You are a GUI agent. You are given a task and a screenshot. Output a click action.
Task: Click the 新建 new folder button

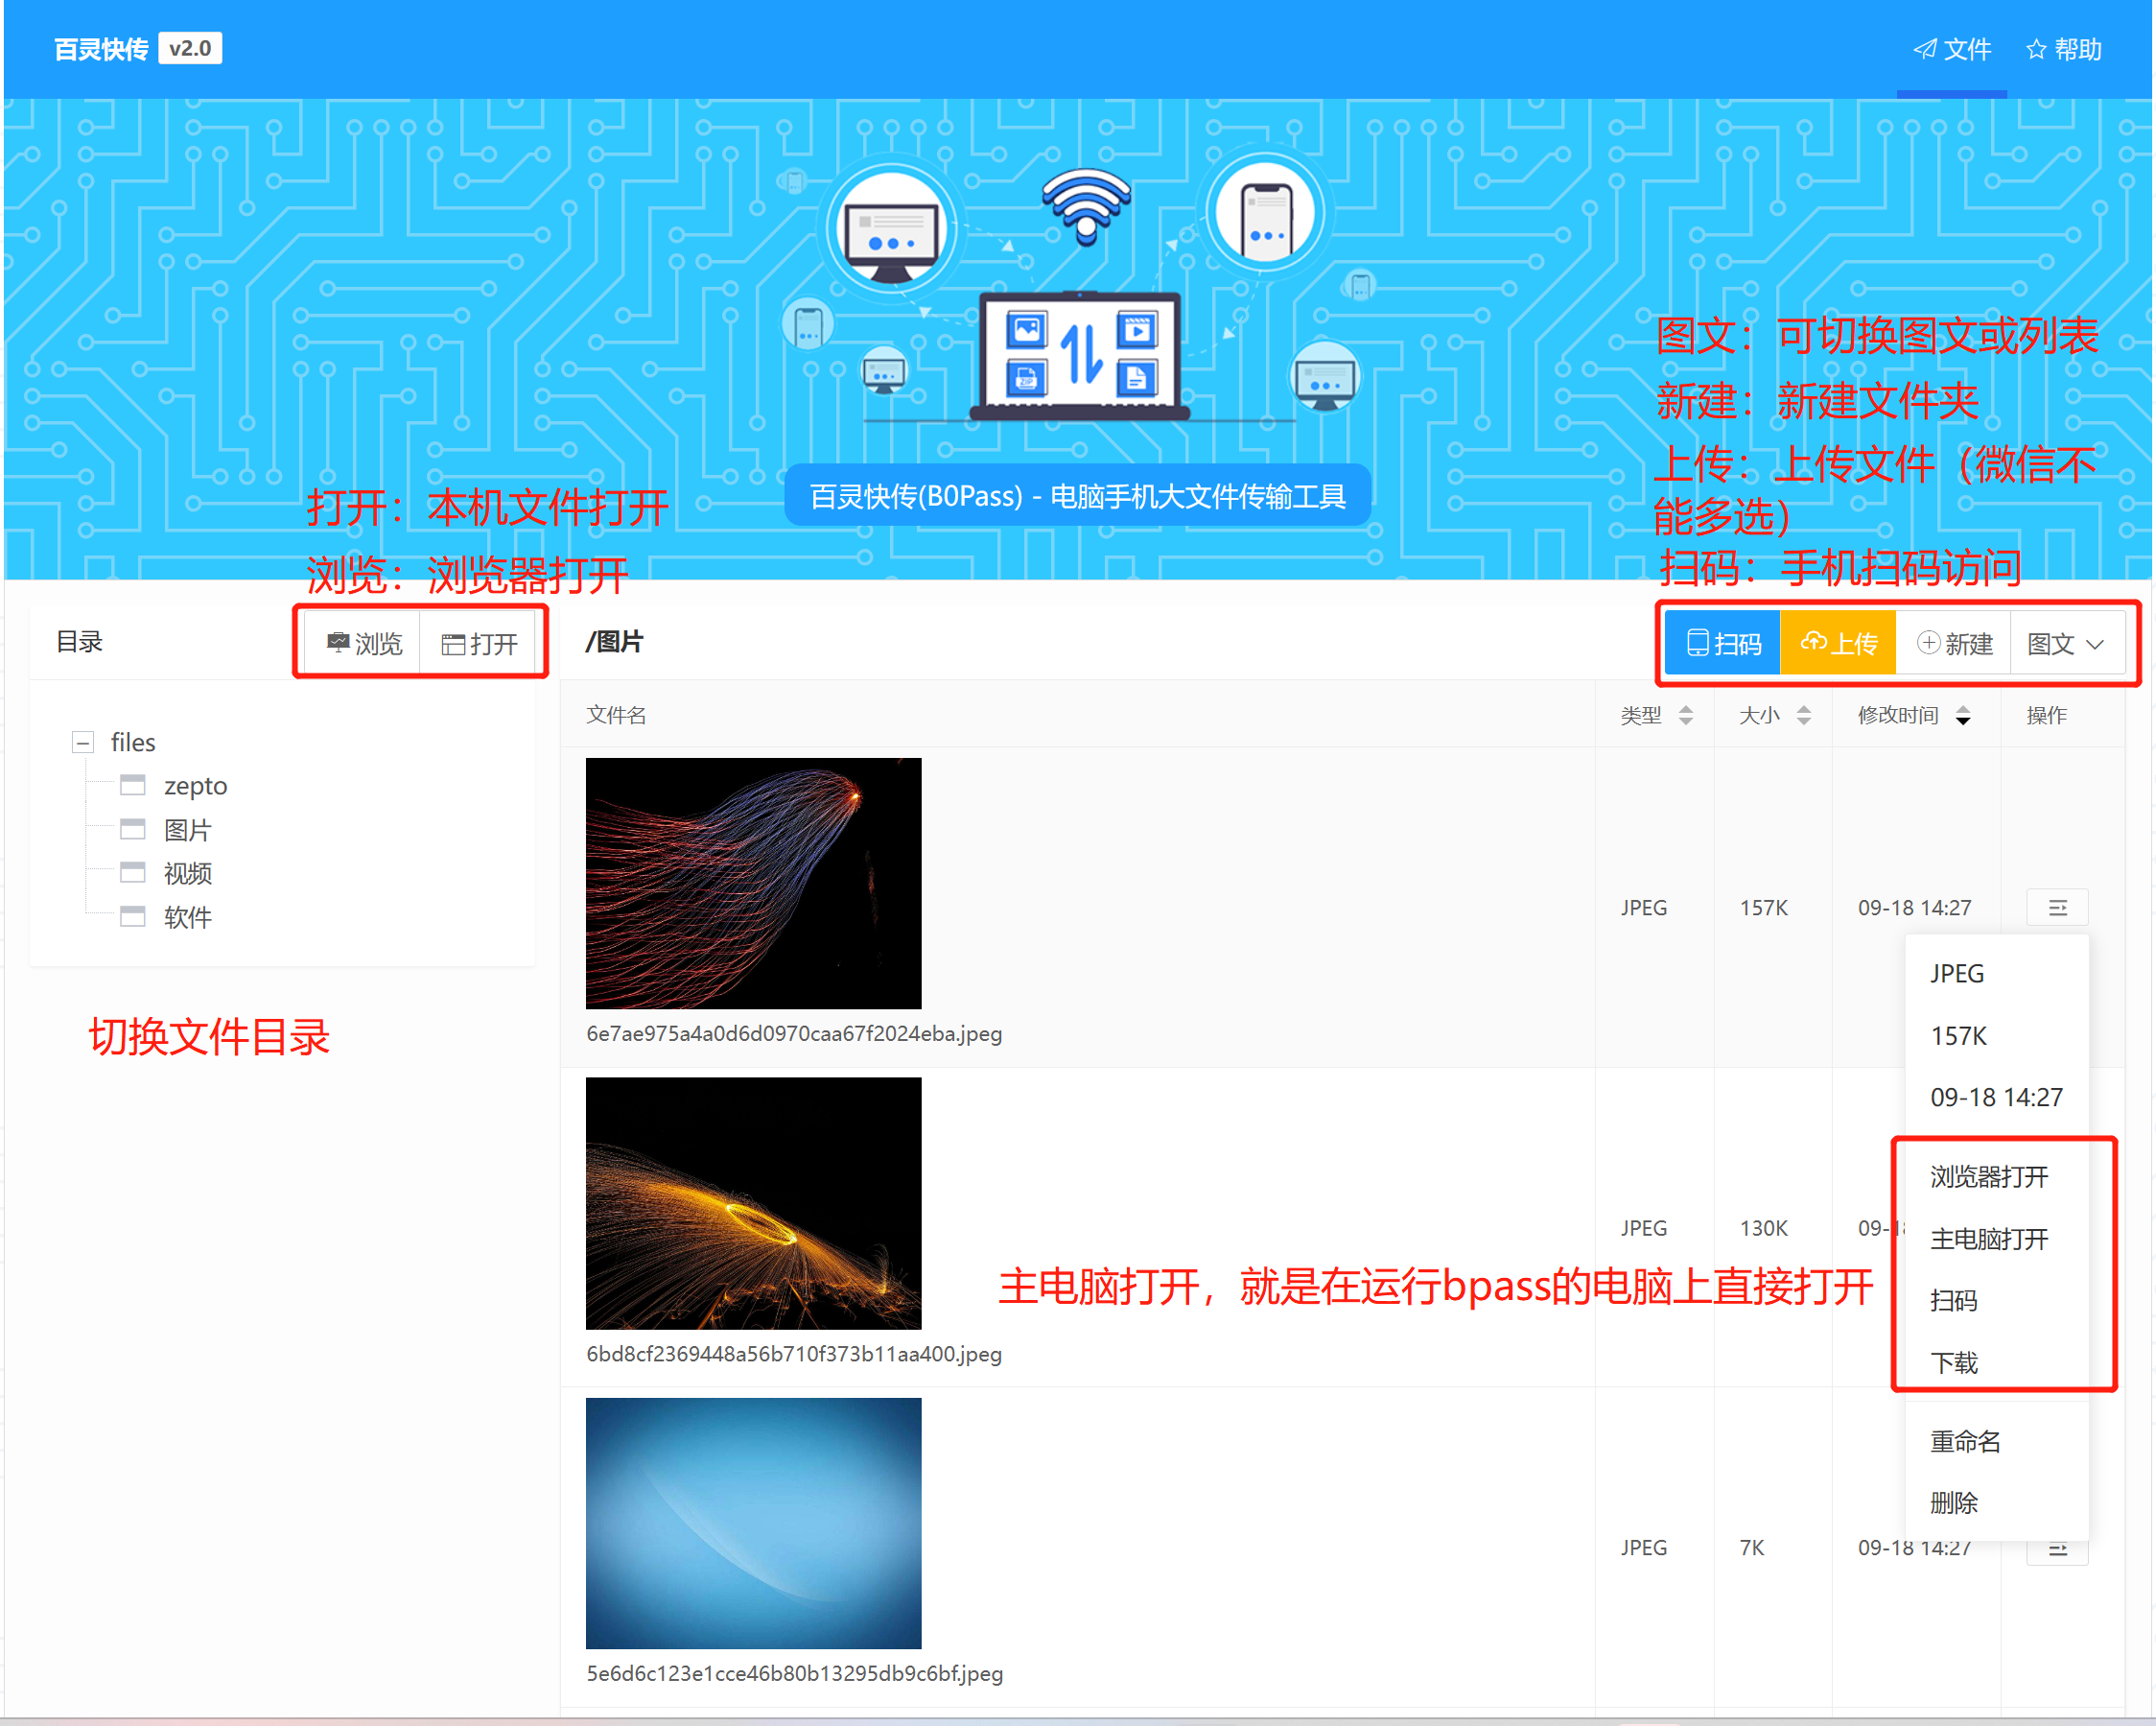tap(1954, 644)
